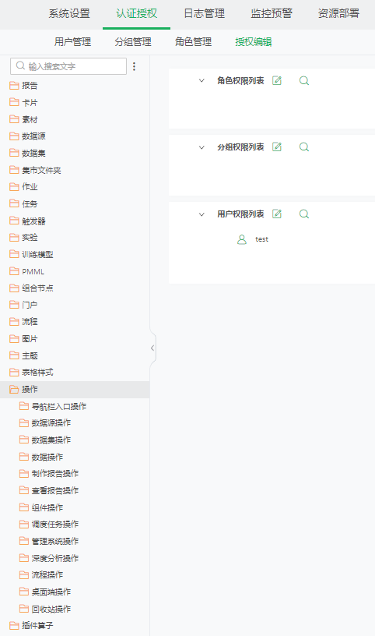Open 数据源操作 subfolder
Screen dimensions: 375x636
[51, 423]
